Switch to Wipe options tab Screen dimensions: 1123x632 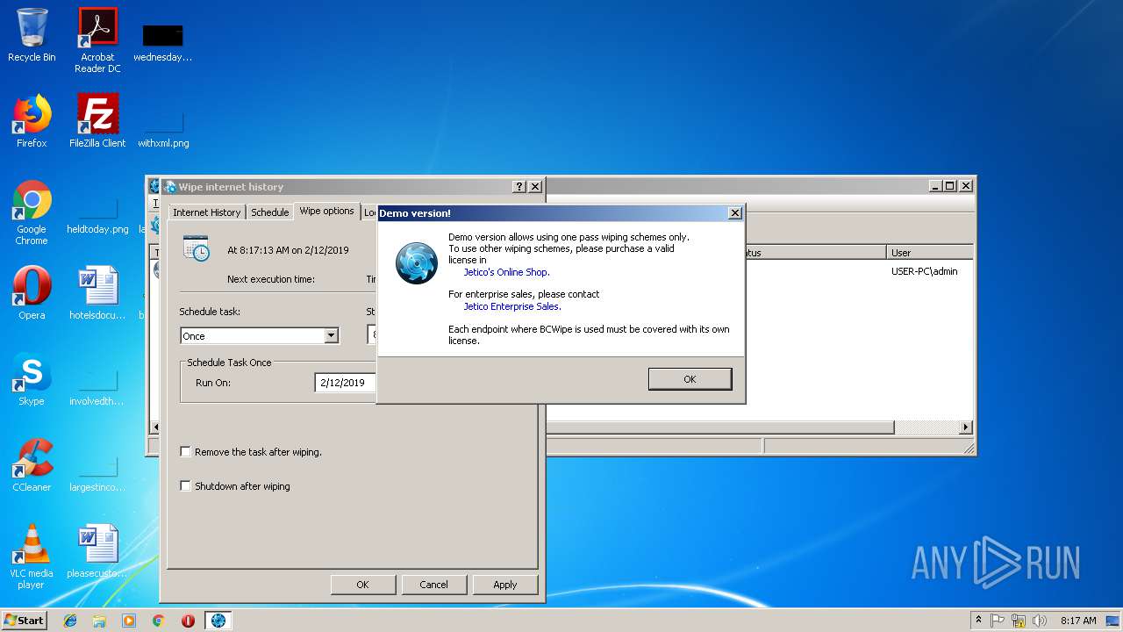[326, 211]
